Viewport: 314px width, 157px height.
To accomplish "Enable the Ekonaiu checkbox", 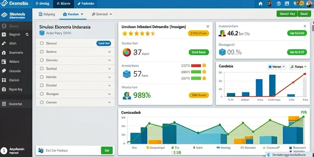I will (x=42, y=60).
